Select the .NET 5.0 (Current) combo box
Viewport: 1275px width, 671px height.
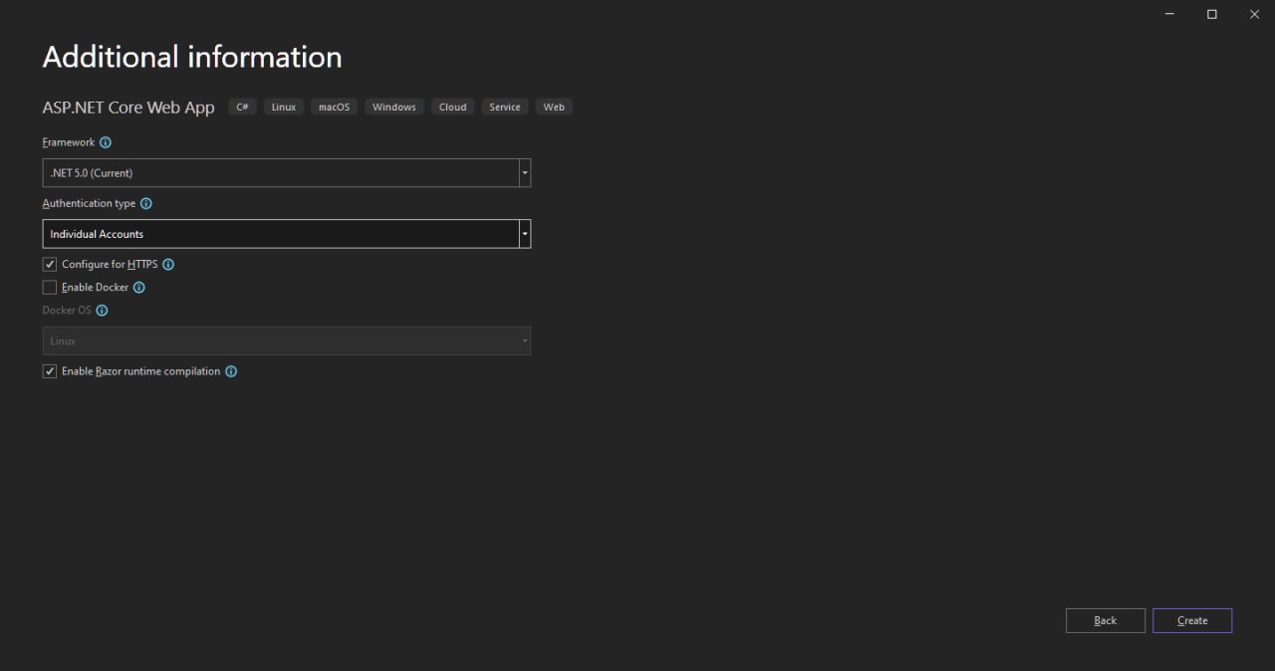(x=287, y=173)
